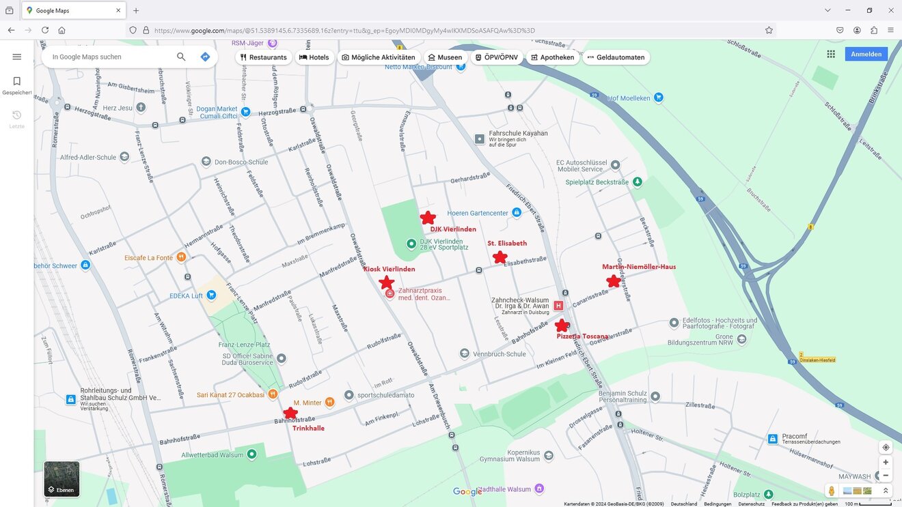Open the Google apps grid

(831, 54)
